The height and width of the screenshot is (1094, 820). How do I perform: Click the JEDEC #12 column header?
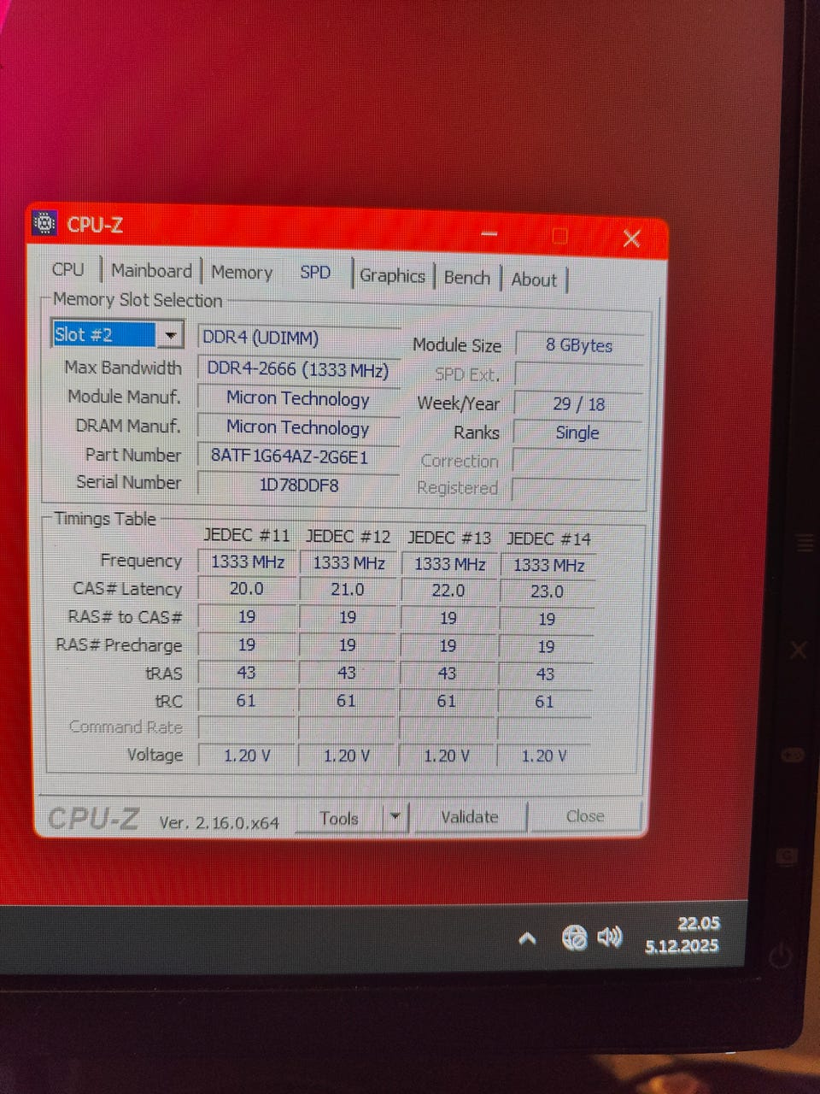(x=348, y=537)
